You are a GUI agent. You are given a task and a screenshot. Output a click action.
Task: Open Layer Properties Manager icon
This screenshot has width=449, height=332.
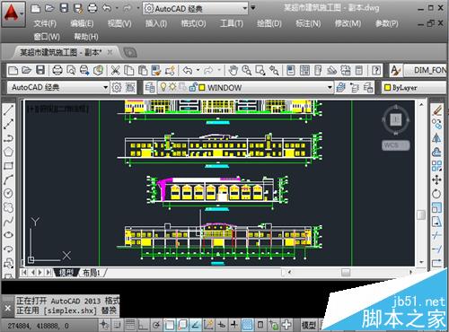(x=150, y=88)
